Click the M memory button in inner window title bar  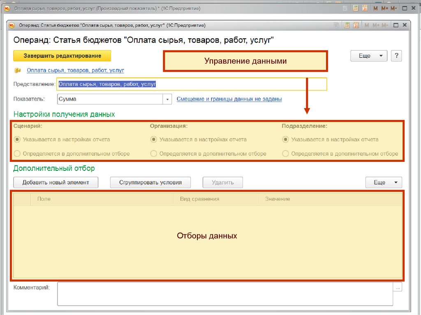[x=367, y=25]
